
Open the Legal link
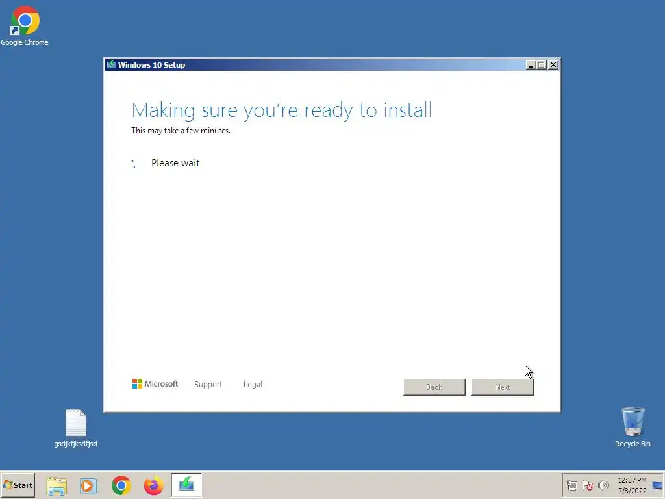click(x=253, y=385)
